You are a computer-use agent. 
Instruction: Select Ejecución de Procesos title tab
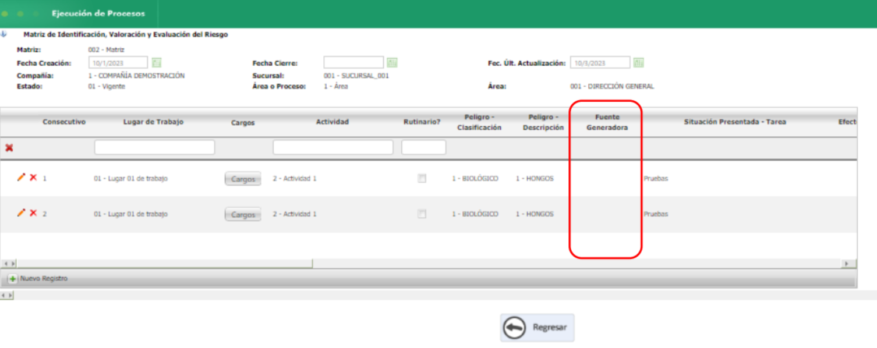(98, 13)
